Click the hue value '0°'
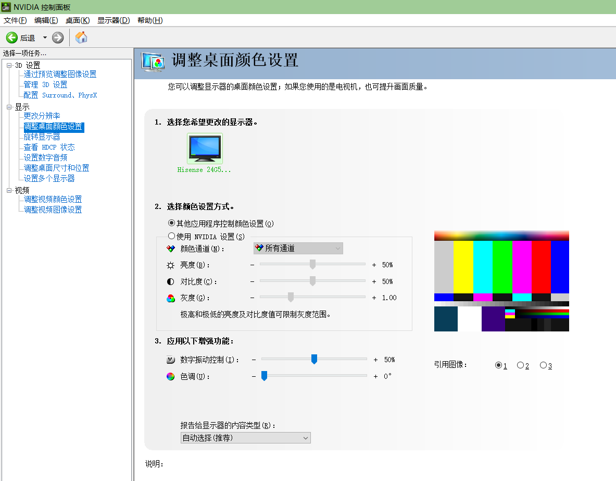 coord(387,376)
